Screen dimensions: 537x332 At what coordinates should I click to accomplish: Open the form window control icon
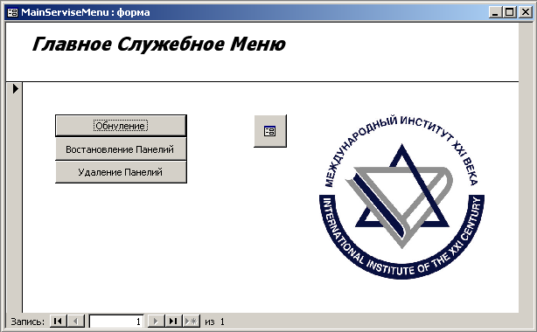12,12
